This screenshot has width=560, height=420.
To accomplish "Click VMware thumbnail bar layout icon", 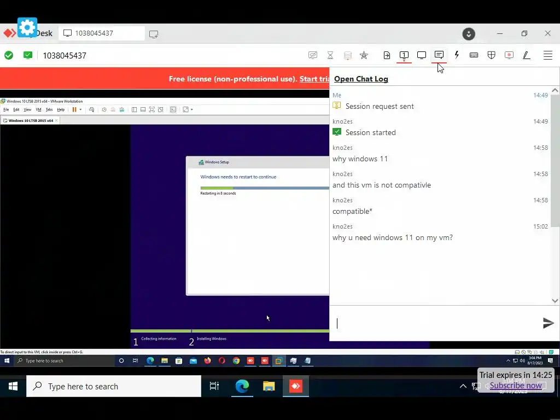I will click(x=143, y=109).
